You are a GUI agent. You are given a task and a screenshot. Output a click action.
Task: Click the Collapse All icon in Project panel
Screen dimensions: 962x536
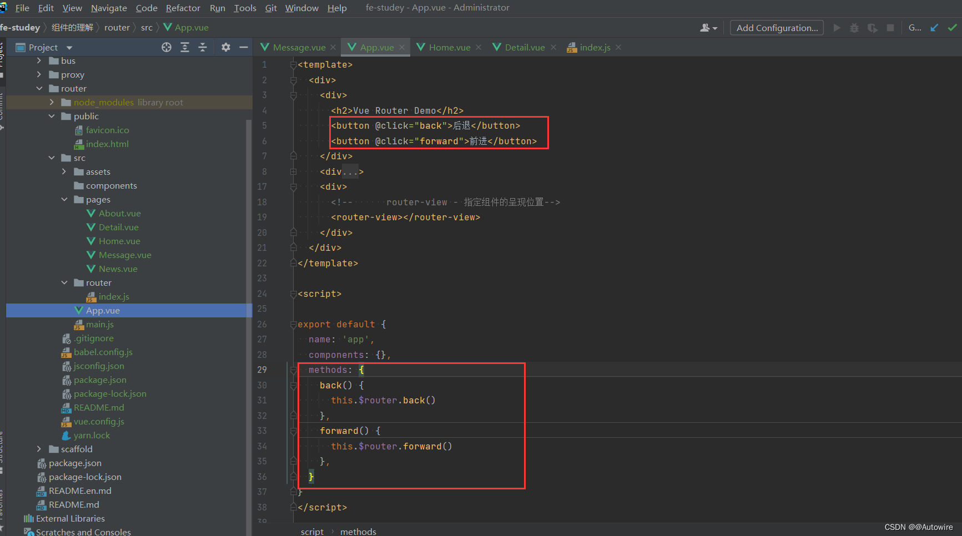[203, 47]
